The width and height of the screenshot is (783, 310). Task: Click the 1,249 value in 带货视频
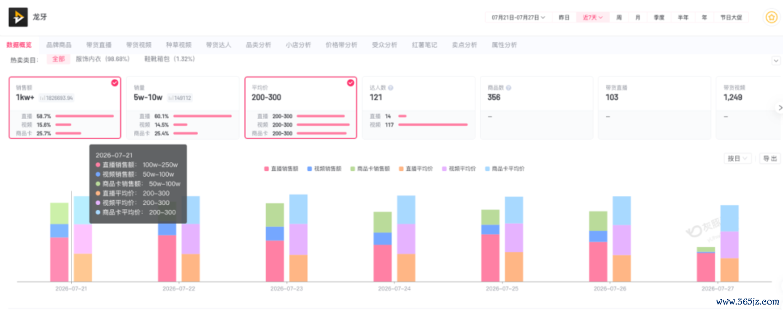[732, 97]
